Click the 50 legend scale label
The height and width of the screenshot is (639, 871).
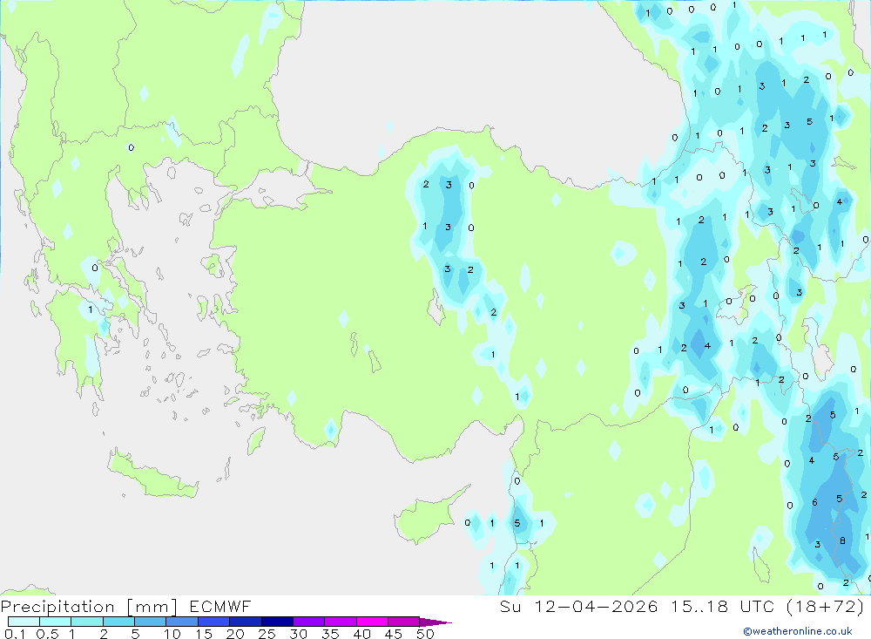(x=425, y=634)
